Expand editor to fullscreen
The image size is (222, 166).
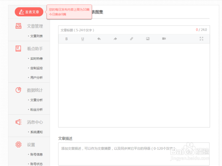202,39
